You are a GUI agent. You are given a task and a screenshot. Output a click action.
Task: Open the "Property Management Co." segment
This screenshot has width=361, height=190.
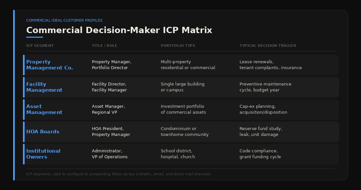click(50, 65)
